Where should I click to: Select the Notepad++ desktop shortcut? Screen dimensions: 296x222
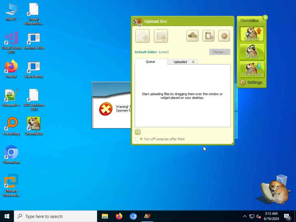pyautogui.click(x=11, y=98)
